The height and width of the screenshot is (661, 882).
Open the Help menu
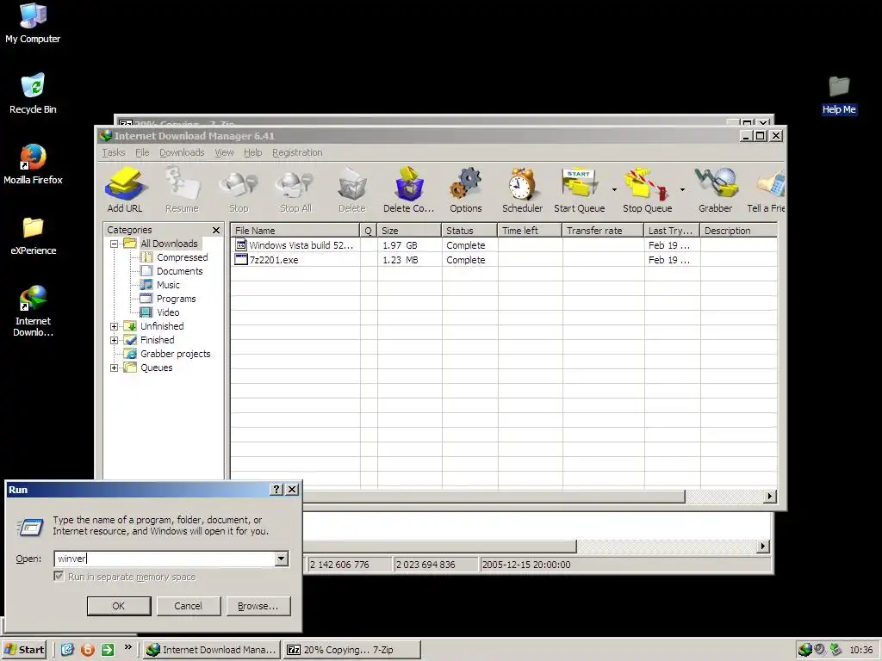pyautogui.click(x=252, y=152)
